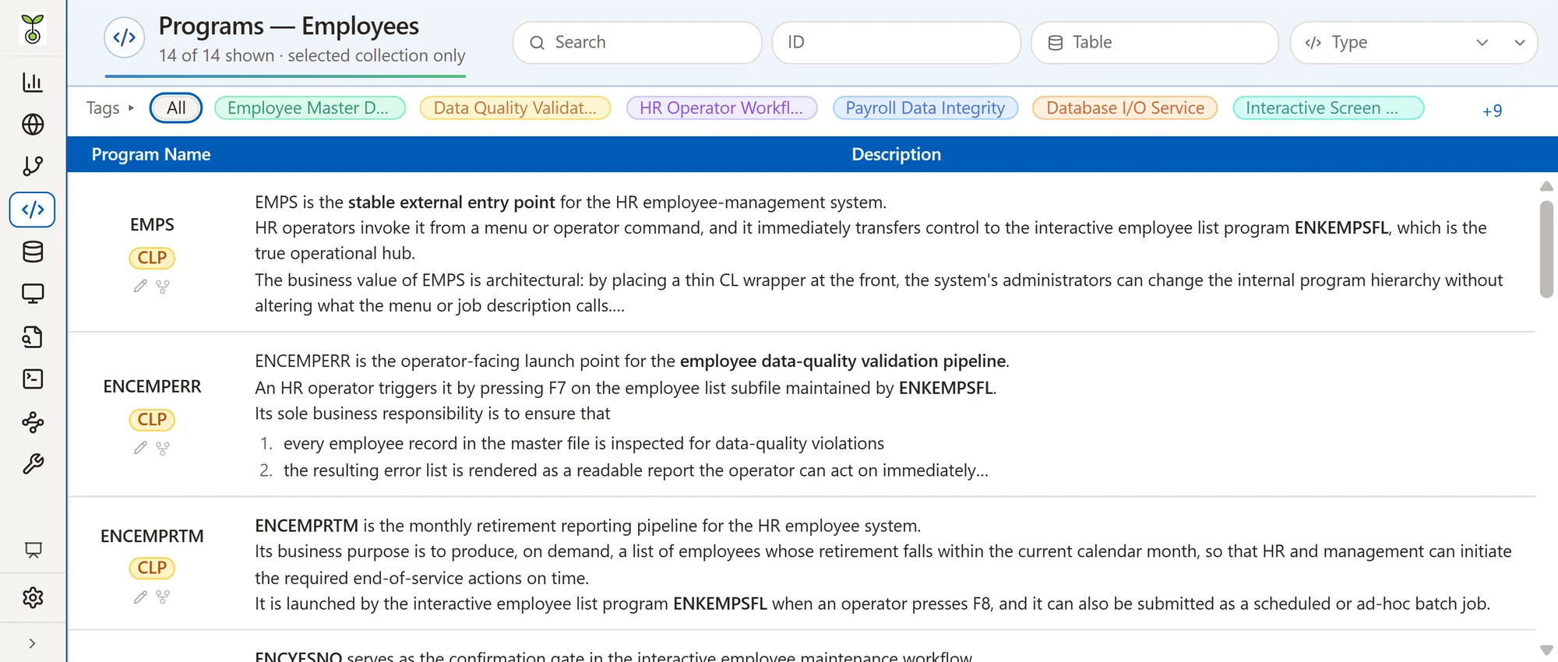Filter by Data Quality Validat... tag
Viewport: 1558px width, 662px height.
(x=515, y=107)
